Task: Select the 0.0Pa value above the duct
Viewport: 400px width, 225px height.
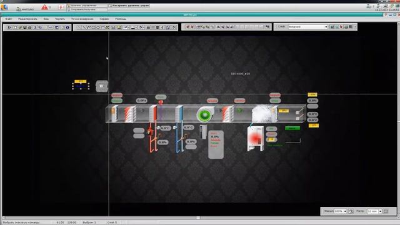Action: (142, 101)
